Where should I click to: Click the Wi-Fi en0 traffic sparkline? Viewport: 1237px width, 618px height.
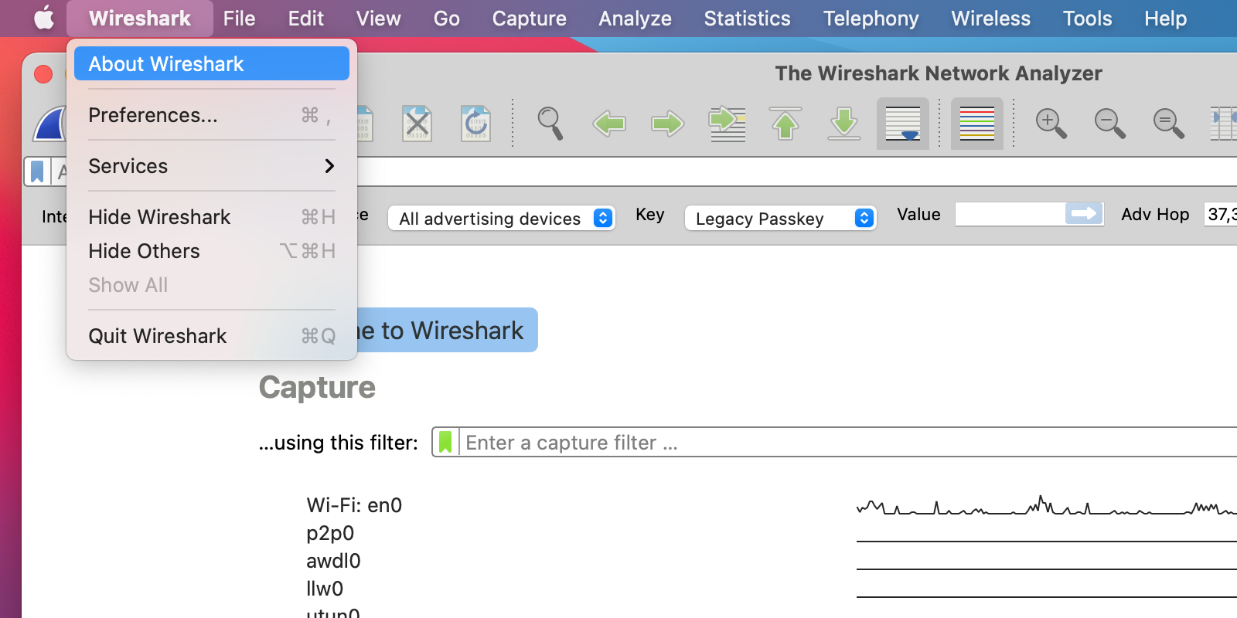(x=1047, y=506)
